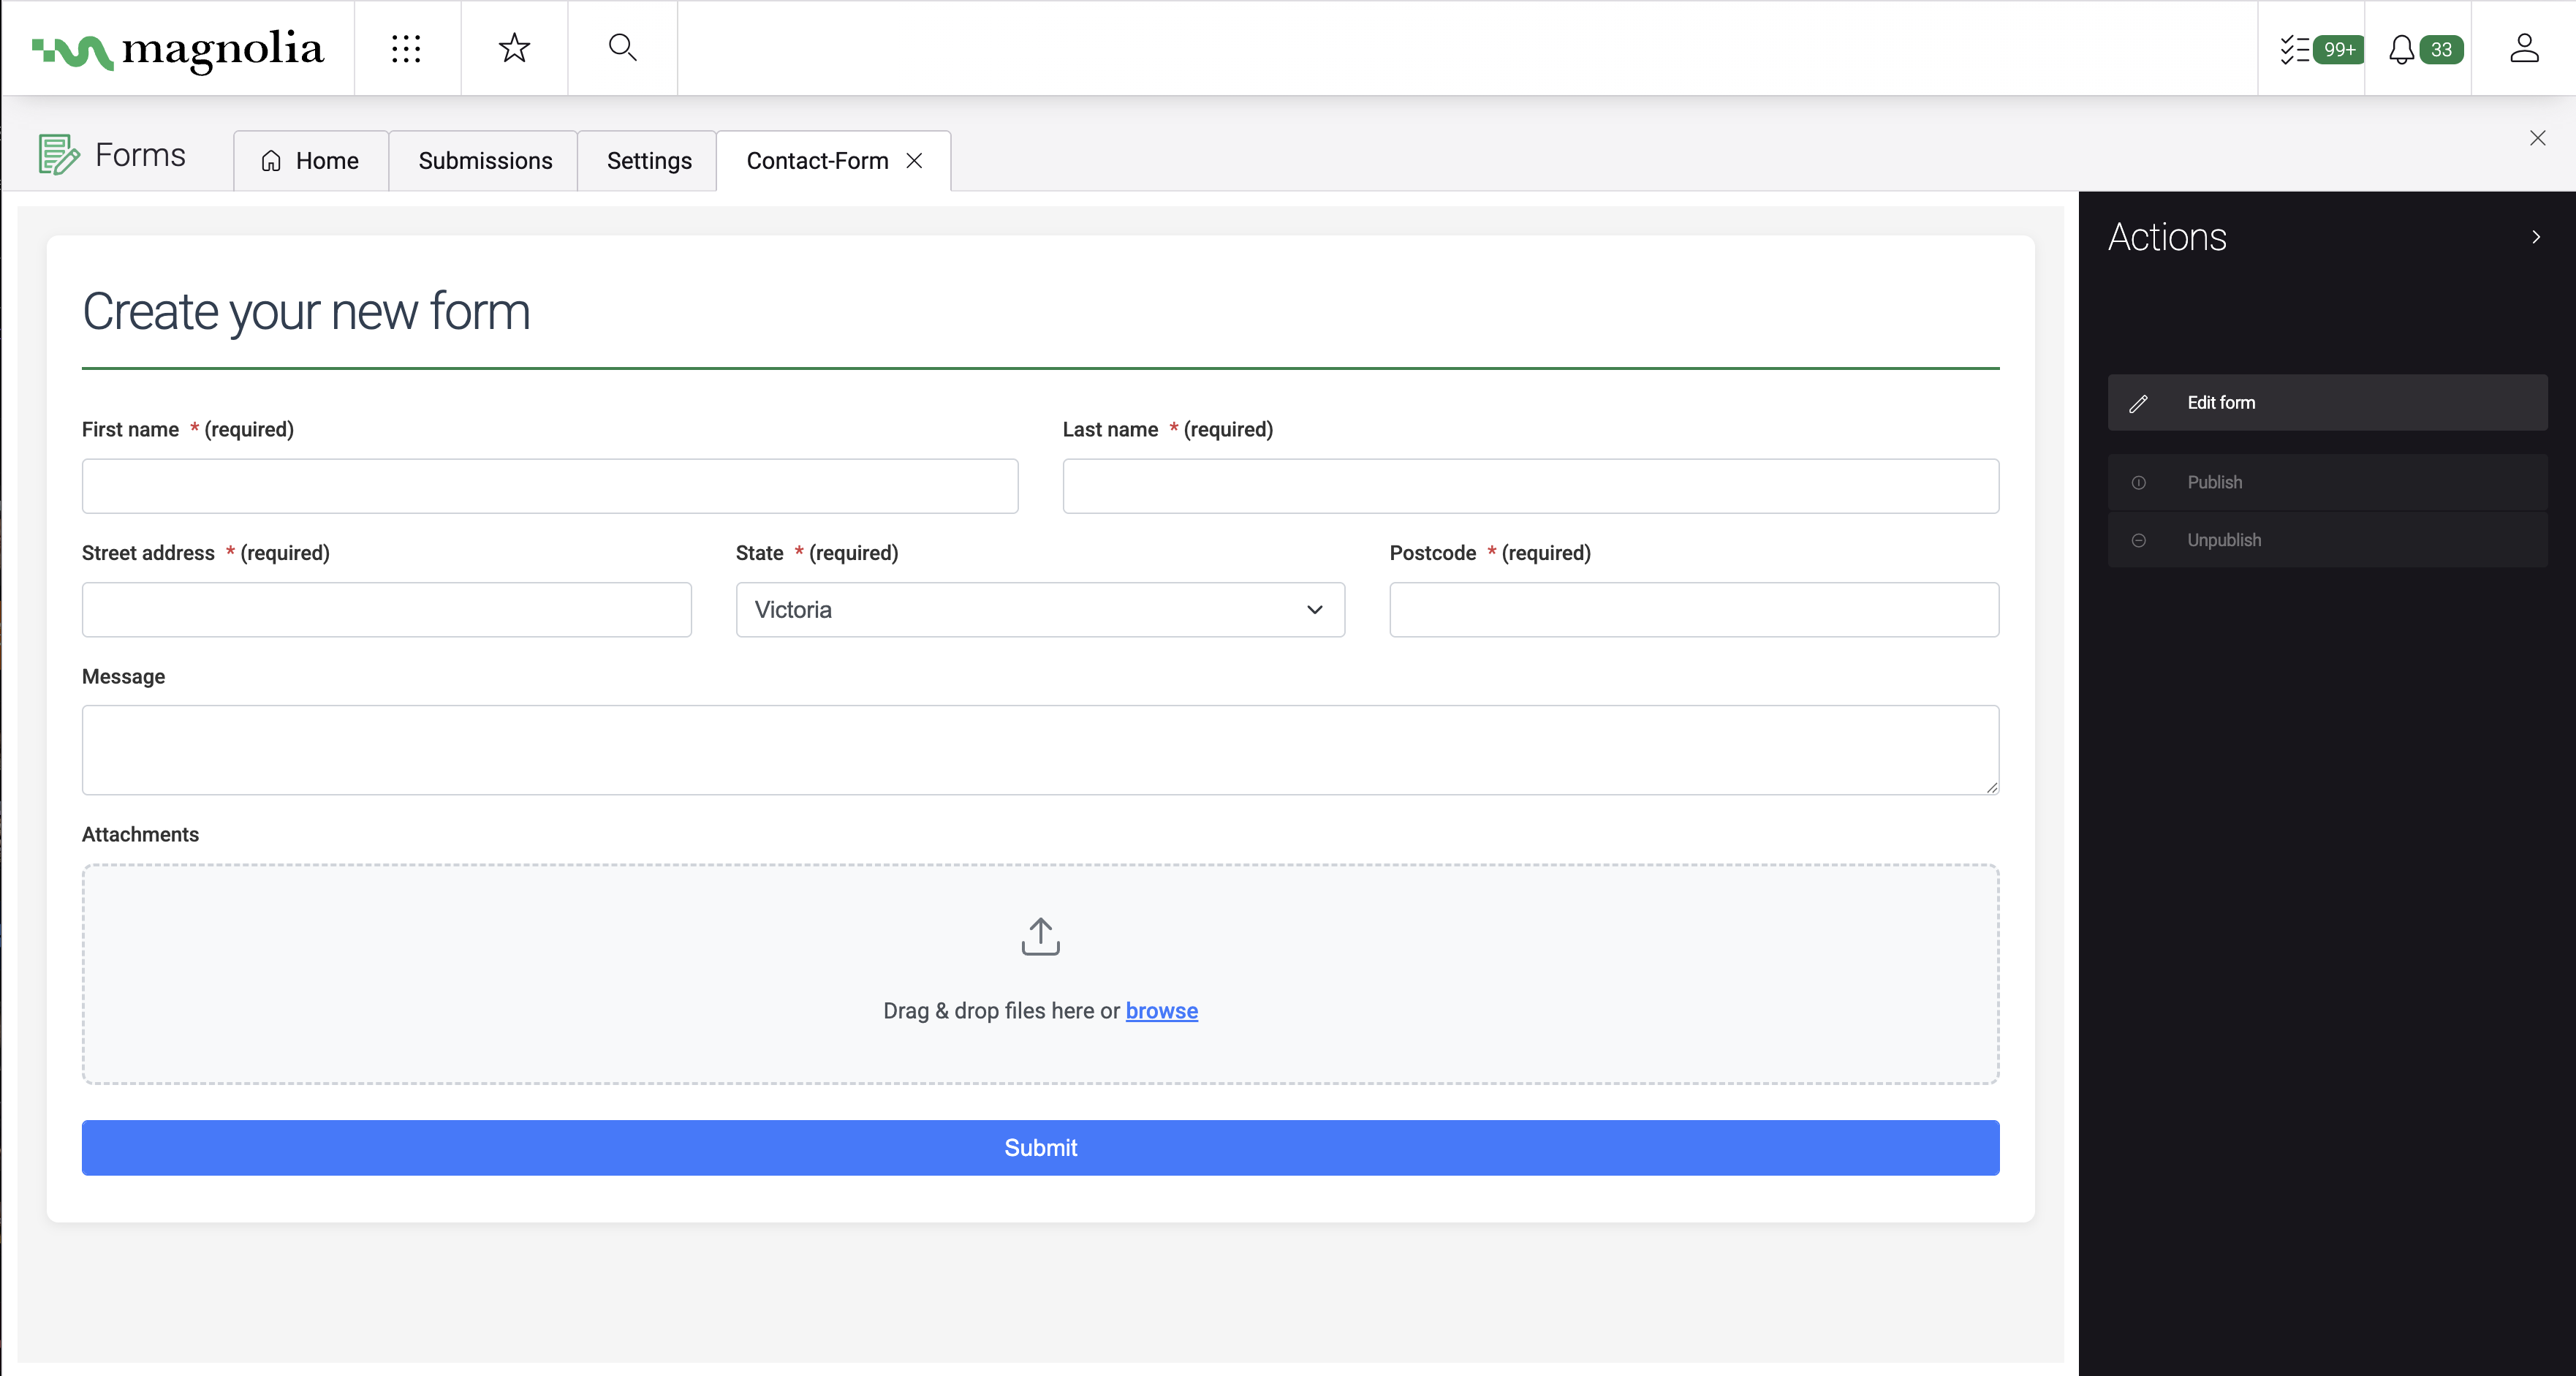This screenshot has height=1376, width=2576.
Task: Click into the Message text area
Action: click(x=1040, y=750)
